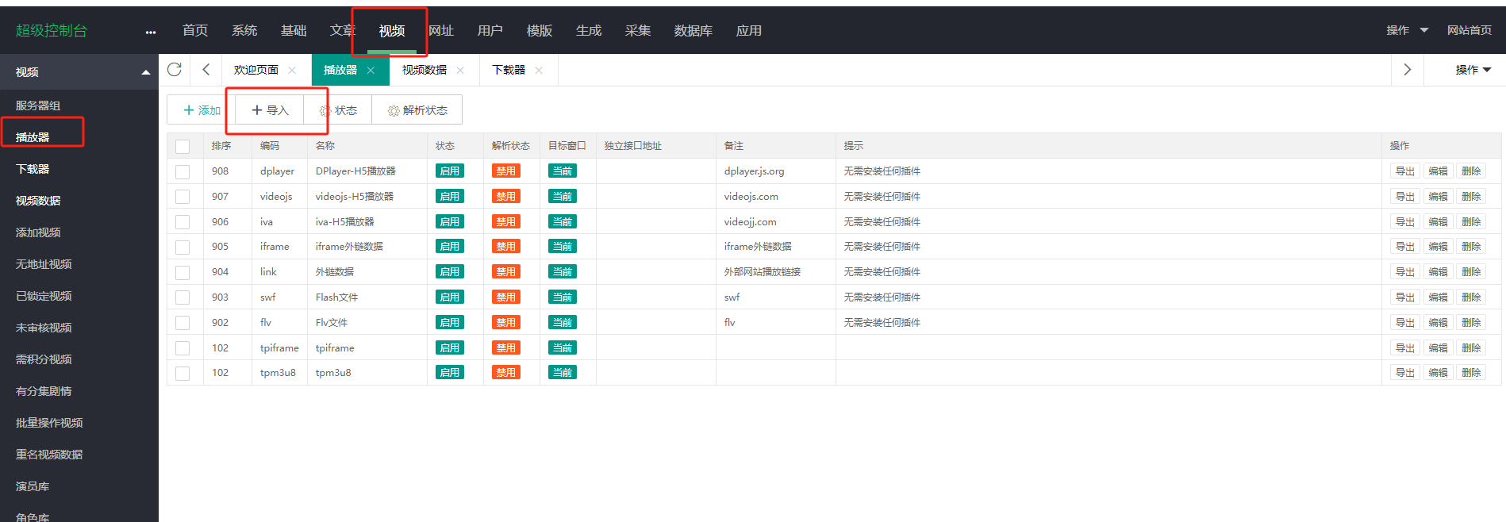
Task: Click the 解析状态 gear button
Action: pos(417,110)
